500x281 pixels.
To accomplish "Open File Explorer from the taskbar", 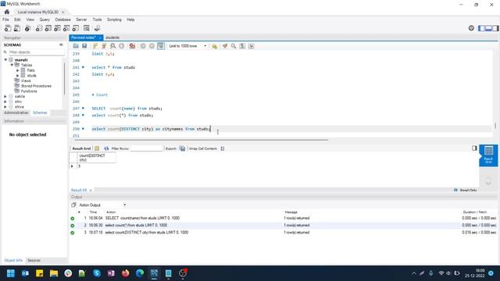I will [54, 273].
